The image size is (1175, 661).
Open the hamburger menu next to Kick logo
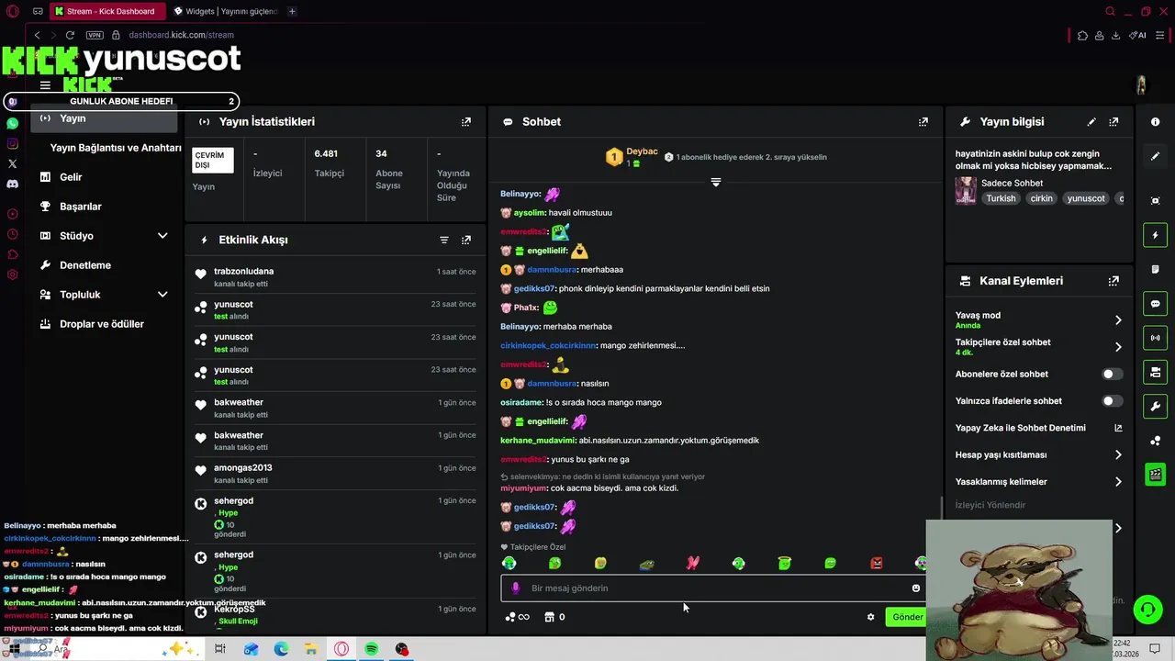click(x=45, y=85)
